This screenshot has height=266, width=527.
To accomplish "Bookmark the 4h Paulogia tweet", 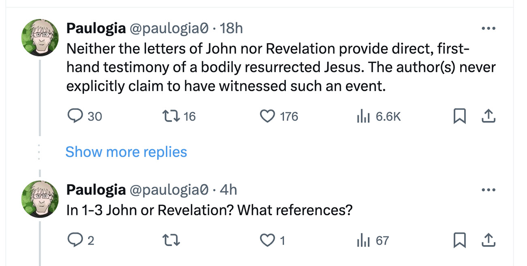I will [458, 241].
